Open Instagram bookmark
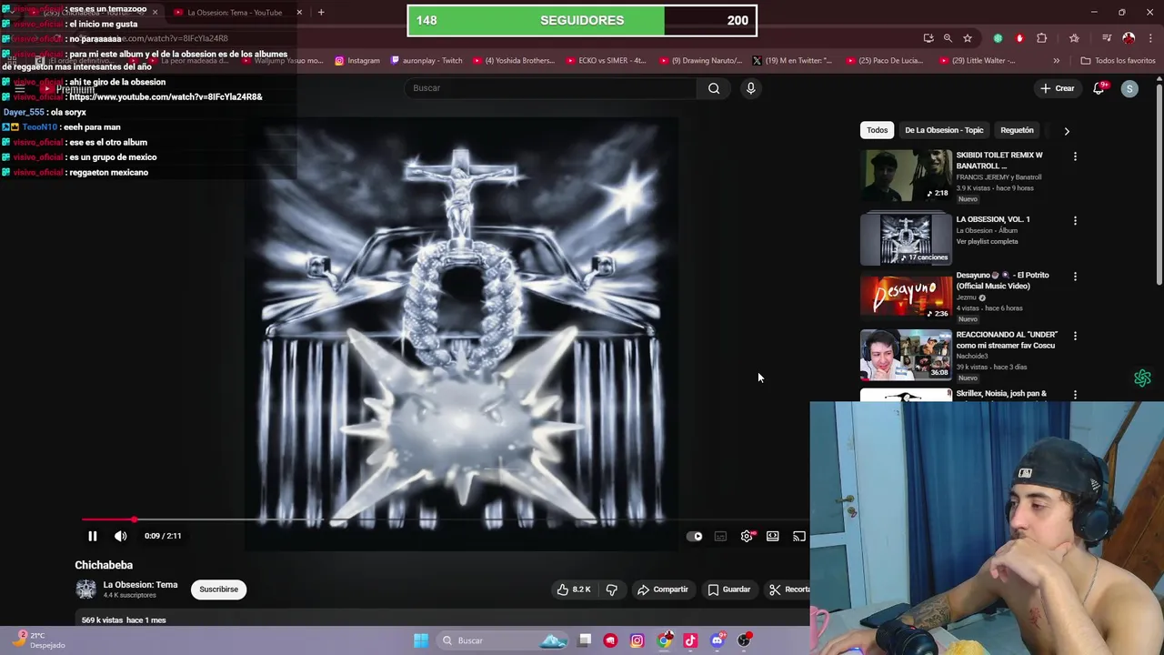The image size is (1164, 655). click(x=357, y=61)
